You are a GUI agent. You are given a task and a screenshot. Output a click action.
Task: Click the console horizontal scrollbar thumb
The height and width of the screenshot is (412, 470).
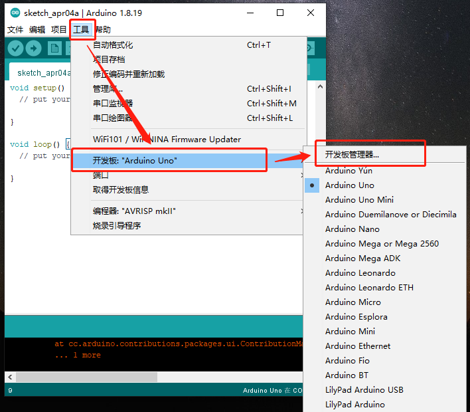coord(86,377)
